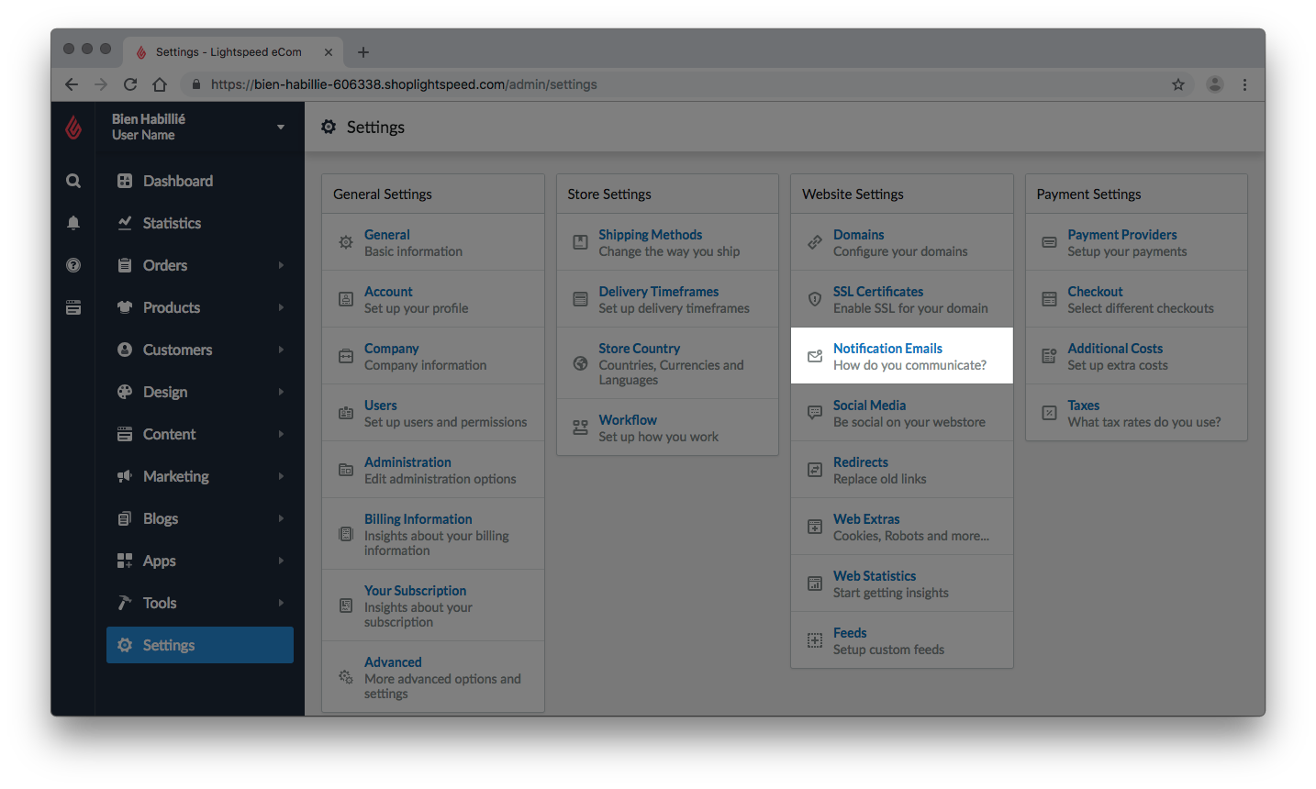Open the Account settings link
Image resolution: width=1316 pixels, height=789 pixels.
coord(388,292)
